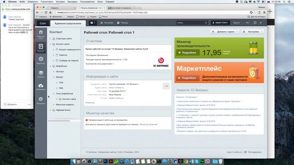Click the 1С-Битрикс logo
Screen dimensions: 294x165
(161, 62)
